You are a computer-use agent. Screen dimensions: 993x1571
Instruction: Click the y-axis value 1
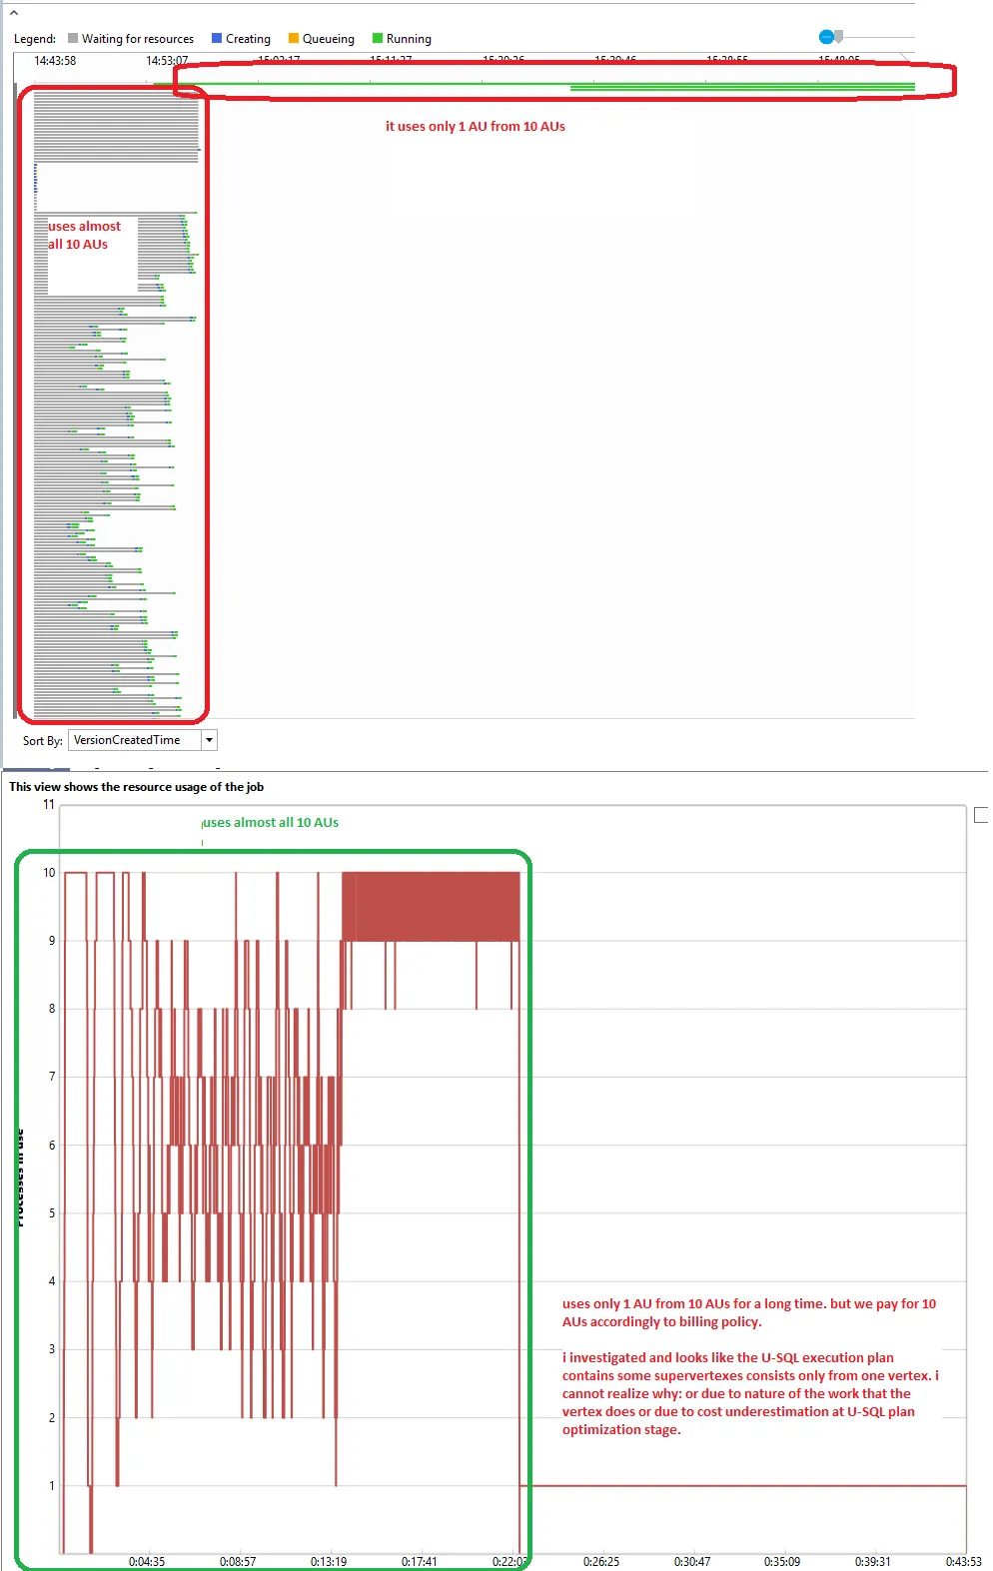[52, 1486]
